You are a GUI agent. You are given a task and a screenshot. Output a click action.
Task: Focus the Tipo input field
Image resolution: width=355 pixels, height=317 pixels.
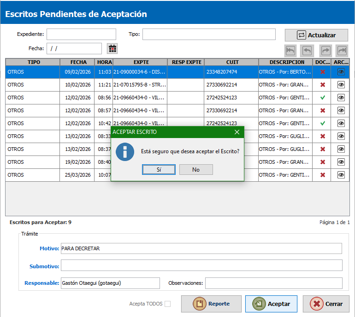209,35
